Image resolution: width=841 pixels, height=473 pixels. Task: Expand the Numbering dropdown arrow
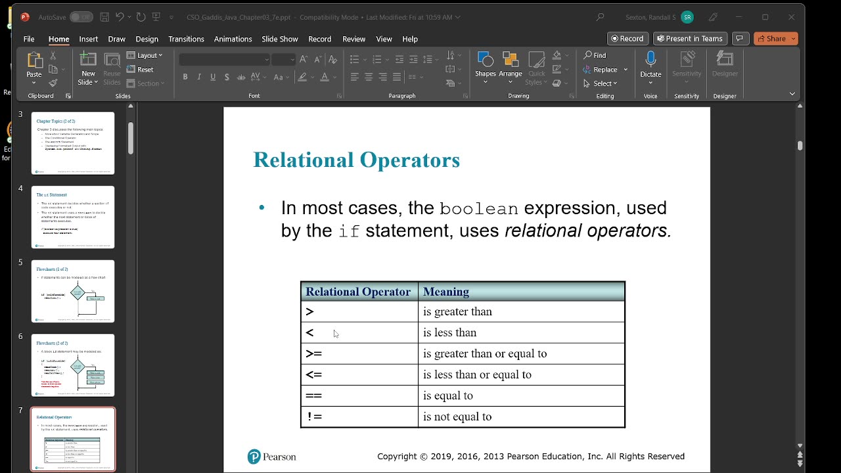pos(387,60)
